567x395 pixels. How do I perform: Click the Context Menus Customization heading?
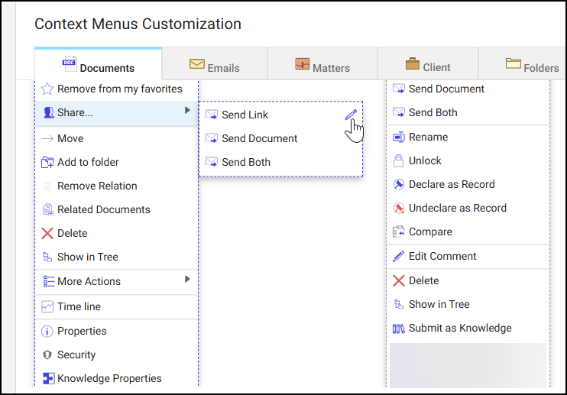tap(138, 24)
